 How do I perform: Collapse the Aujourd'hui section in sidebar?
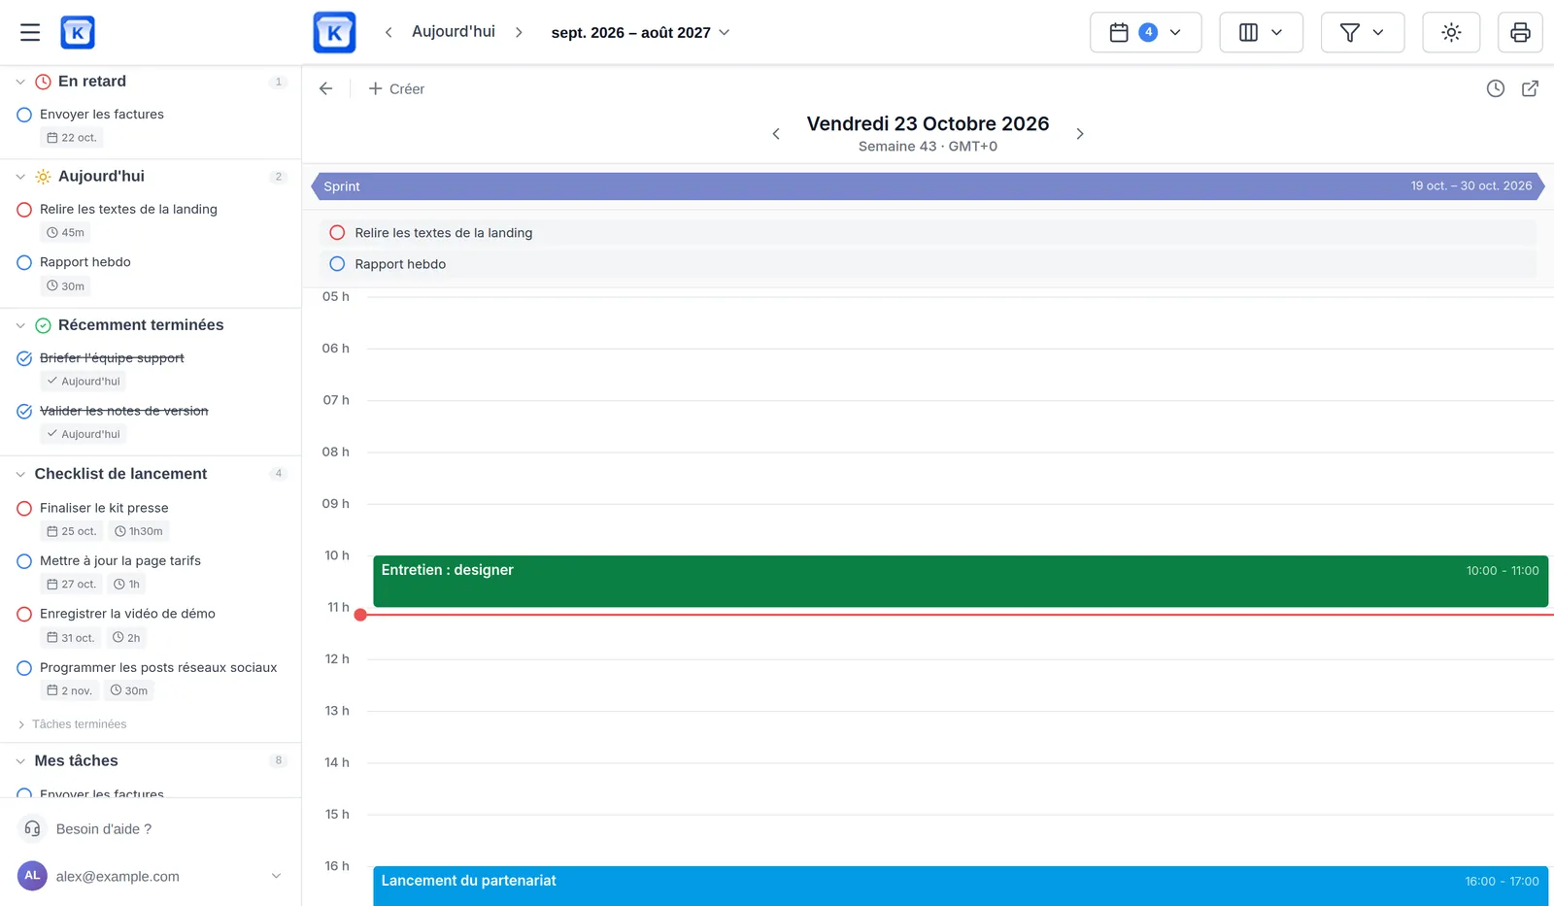tap(20, 177)
